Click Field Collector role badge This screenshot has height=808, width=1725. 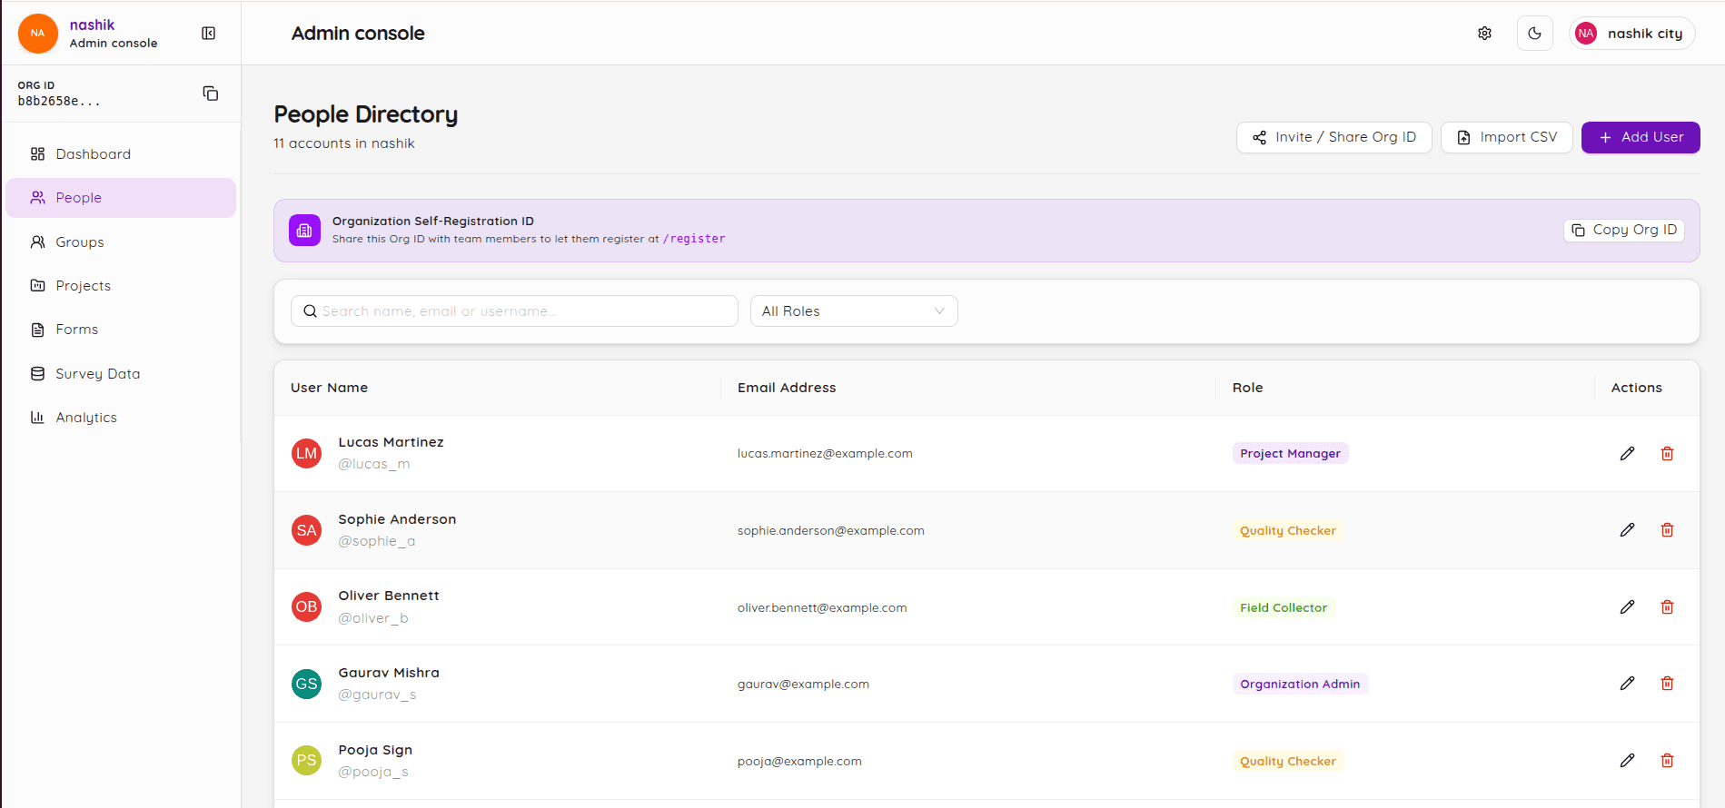click(x=1284, y=608)
